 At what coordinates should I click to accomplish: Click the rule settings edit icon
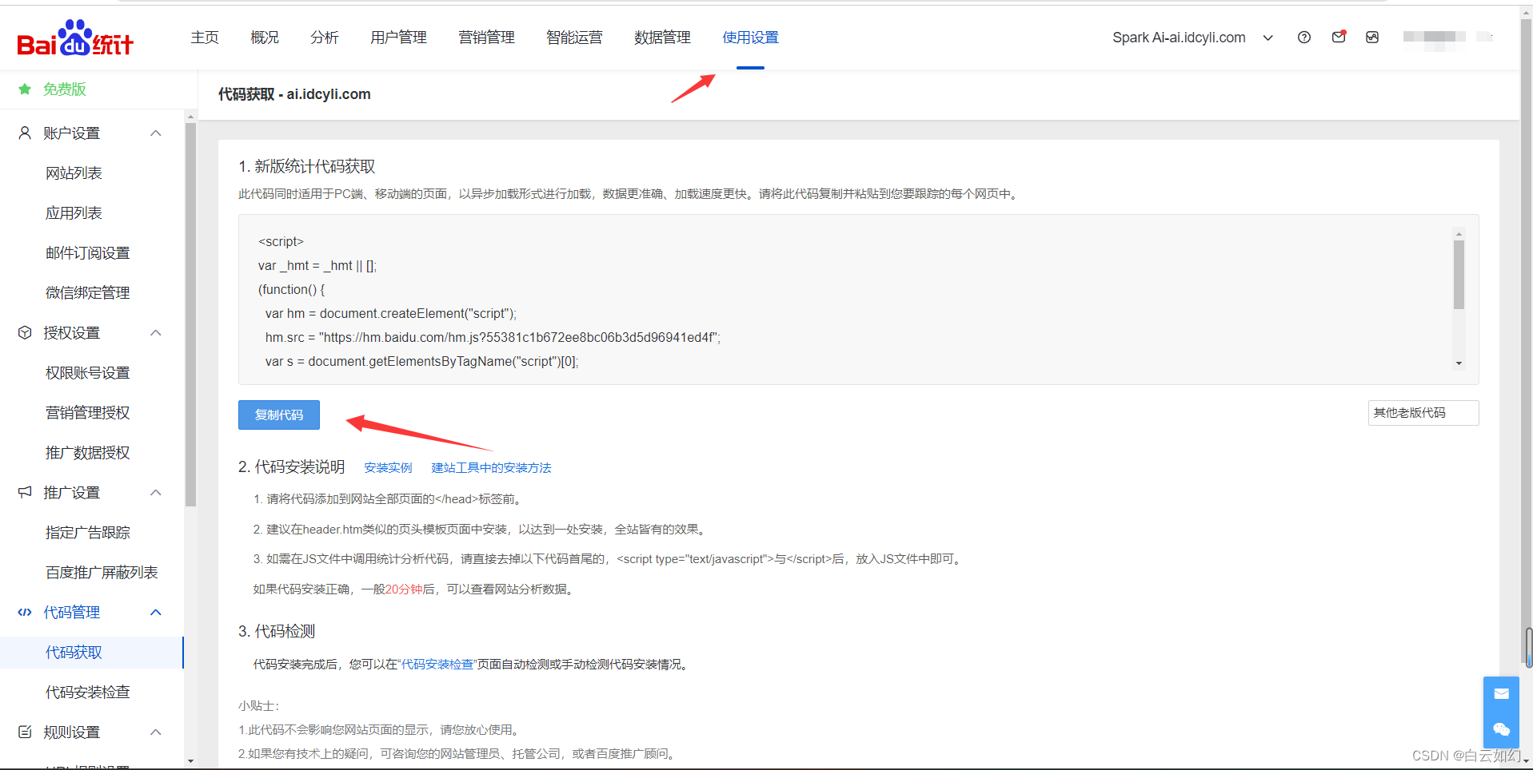(x=25, y=732)
